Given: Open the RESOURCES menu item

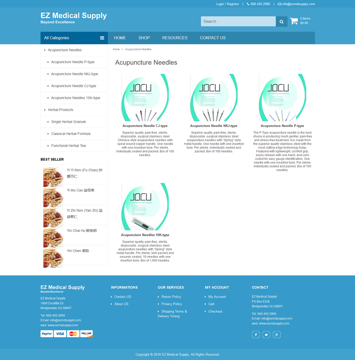Looking at the screenshot, I should click(175, 38).
